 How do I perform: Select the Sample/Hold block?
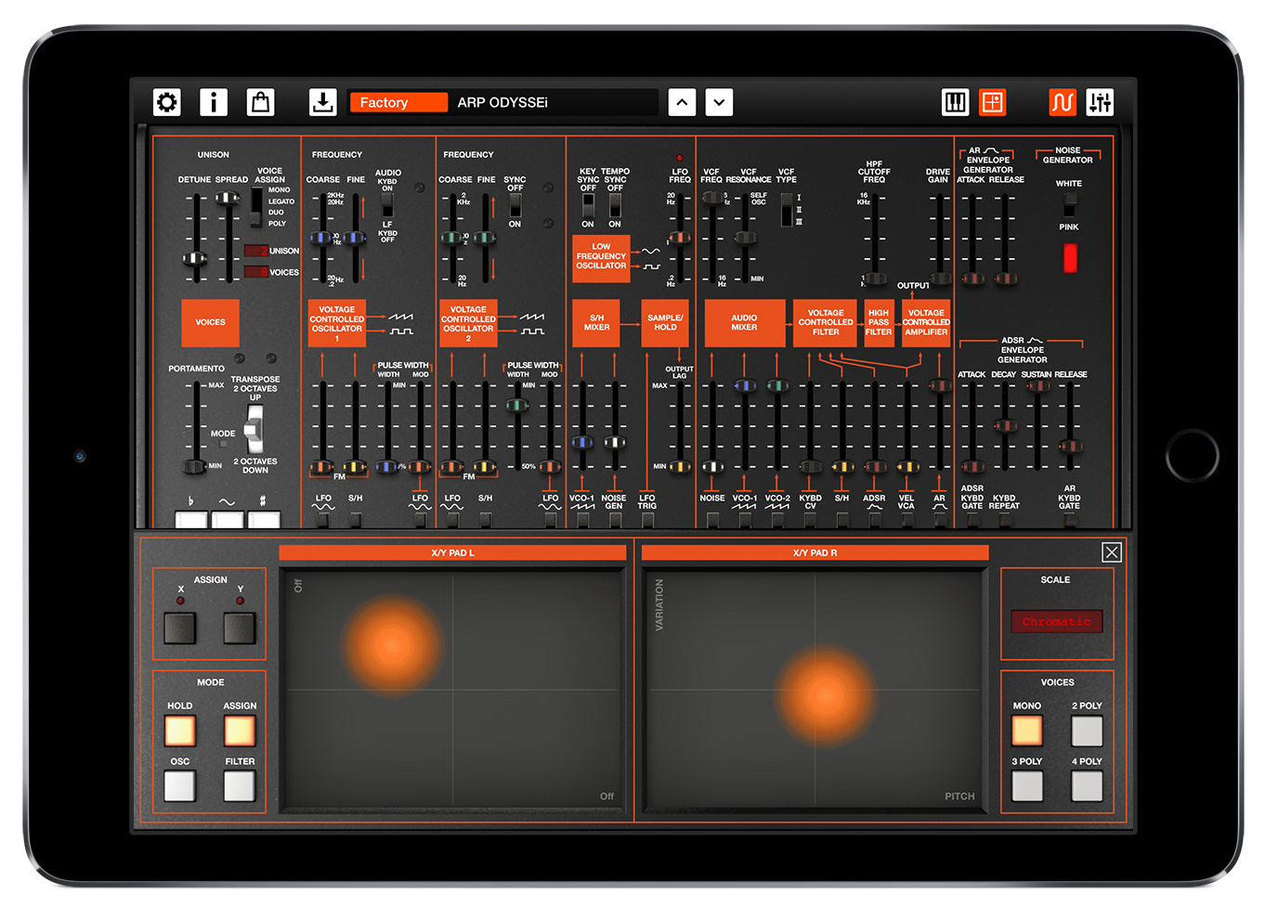[x=665, y=323]
